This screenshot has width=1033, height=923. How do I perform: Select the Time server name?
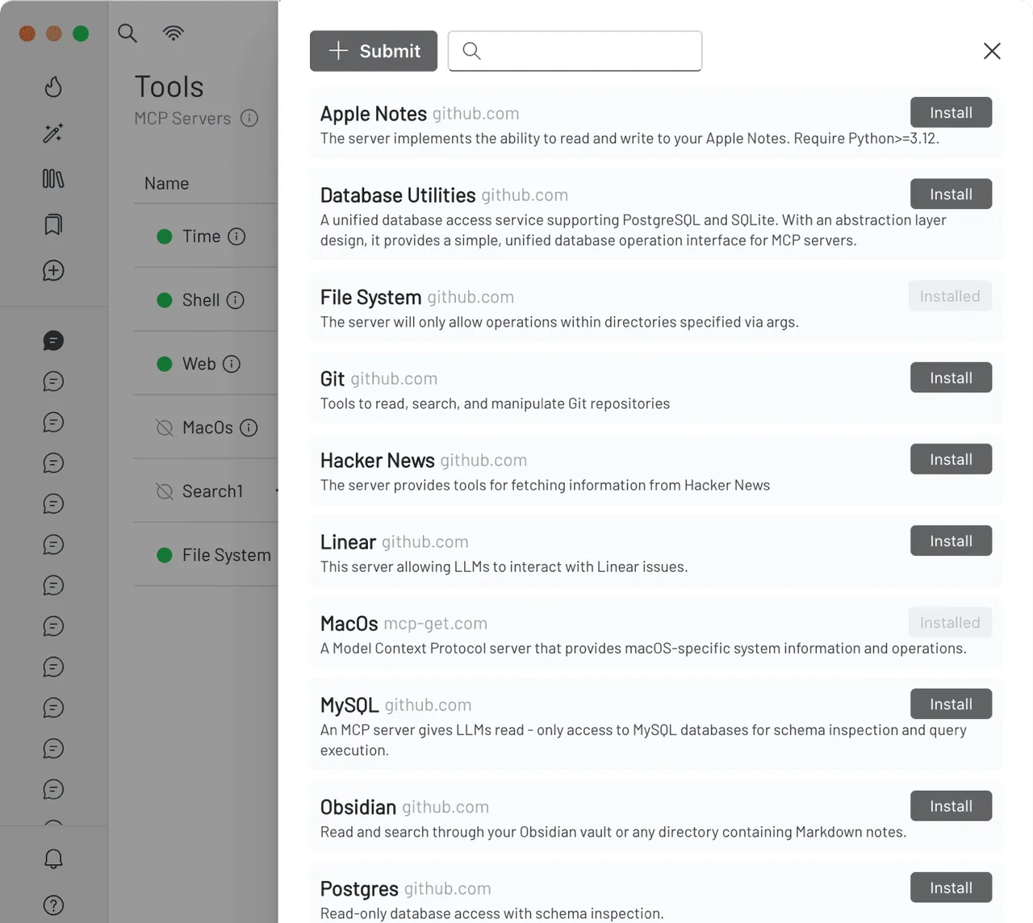(x=201, y=236)
